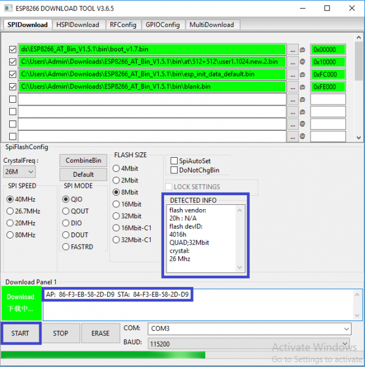
Task: Click the QUAD;32Mbit detected info text
Action: pos(189,242)
